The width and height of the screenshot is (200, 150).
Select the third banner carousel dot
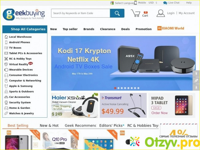pyautogui.click(x=122, y=88)
